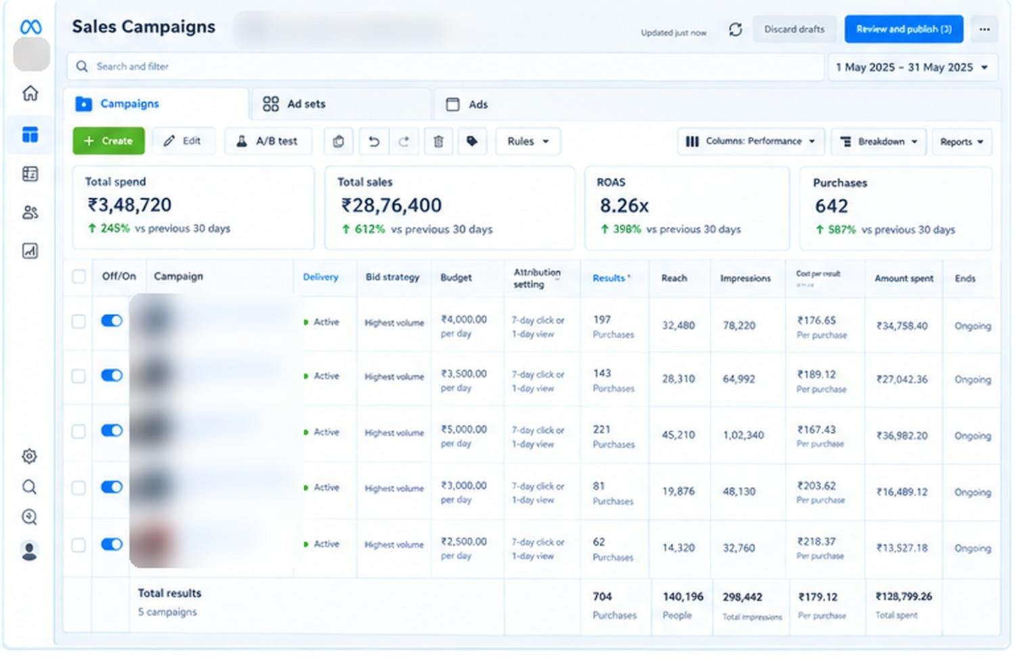Viewport: 1015px width, 658px height.
Task: Open the date range dropdown 1 May 2025
Action: tap(912, 67)
